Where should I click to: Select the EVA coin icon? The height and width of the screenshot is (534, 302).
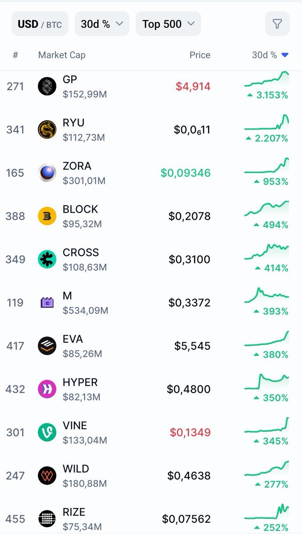47,346
